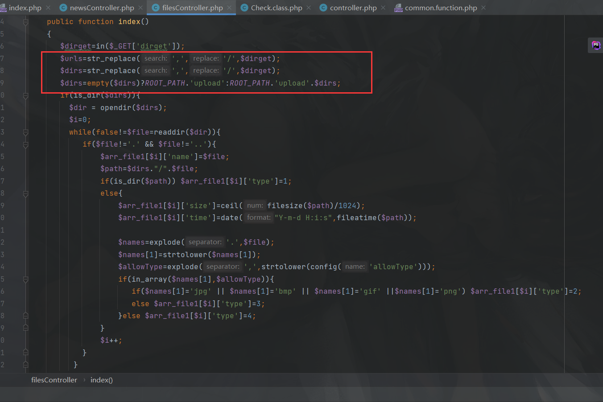Click the 'search:' hint on the $urls line
Image resolution: width=603 pixels, height=402 pixels.
[x=156, y=58]
